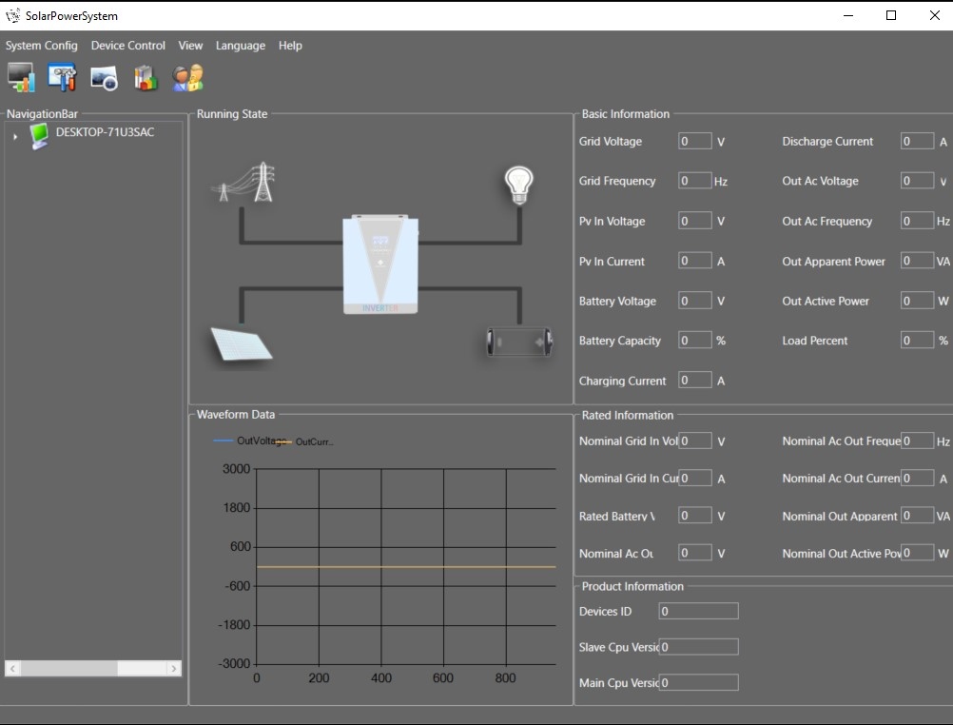Click the inverter image in the diagram
This screenshot has width=953, height=725.
pos(380,264)
